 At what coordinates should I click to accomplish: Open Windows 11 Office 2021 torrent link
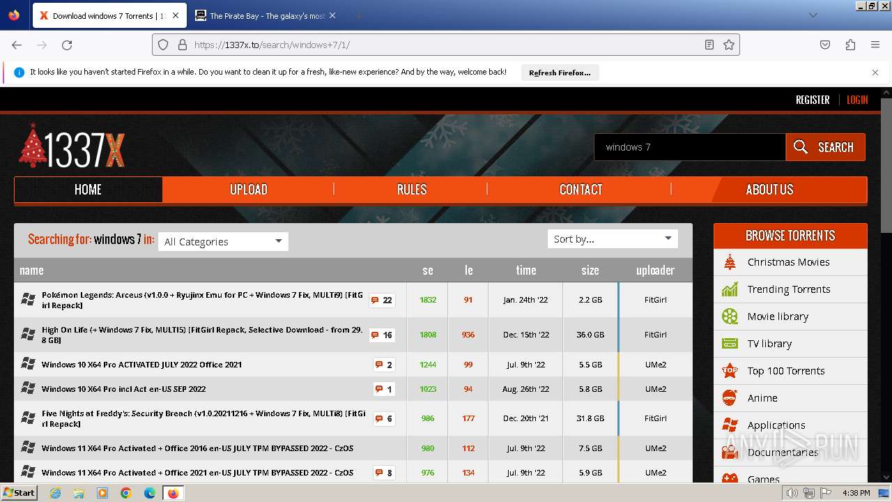(197, 473)
